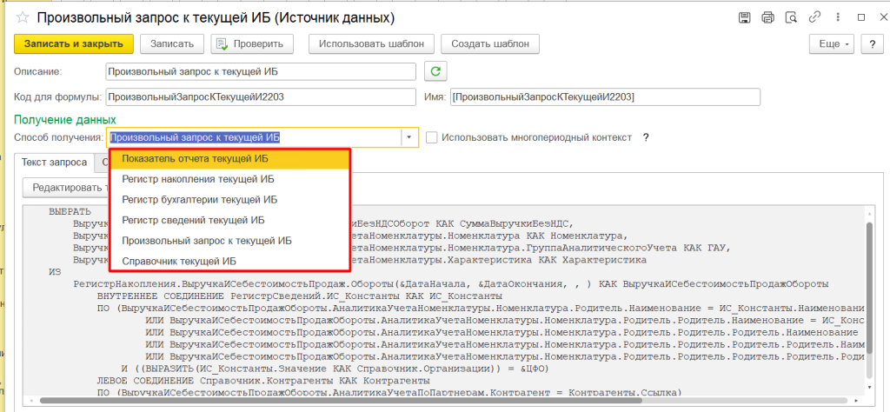
Task: Choose 'Регистр бухгалтерии текущей ИБ' option
Action: pos(199,200)
